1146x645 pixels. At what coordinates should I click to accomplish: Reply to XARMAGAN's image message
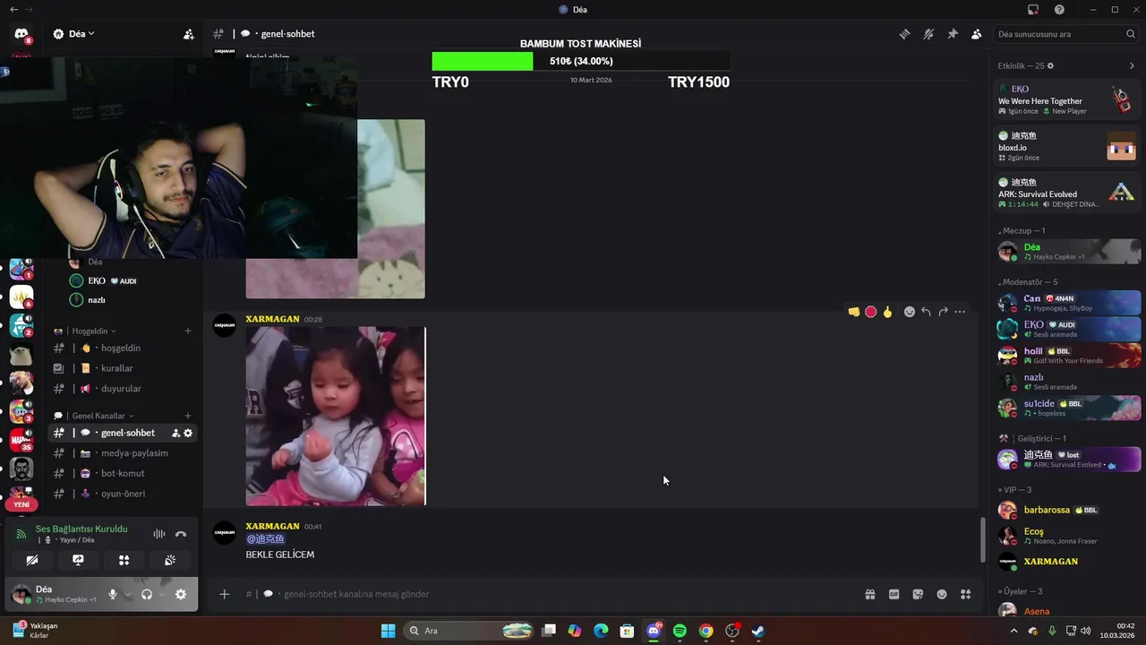pos(926,312)
